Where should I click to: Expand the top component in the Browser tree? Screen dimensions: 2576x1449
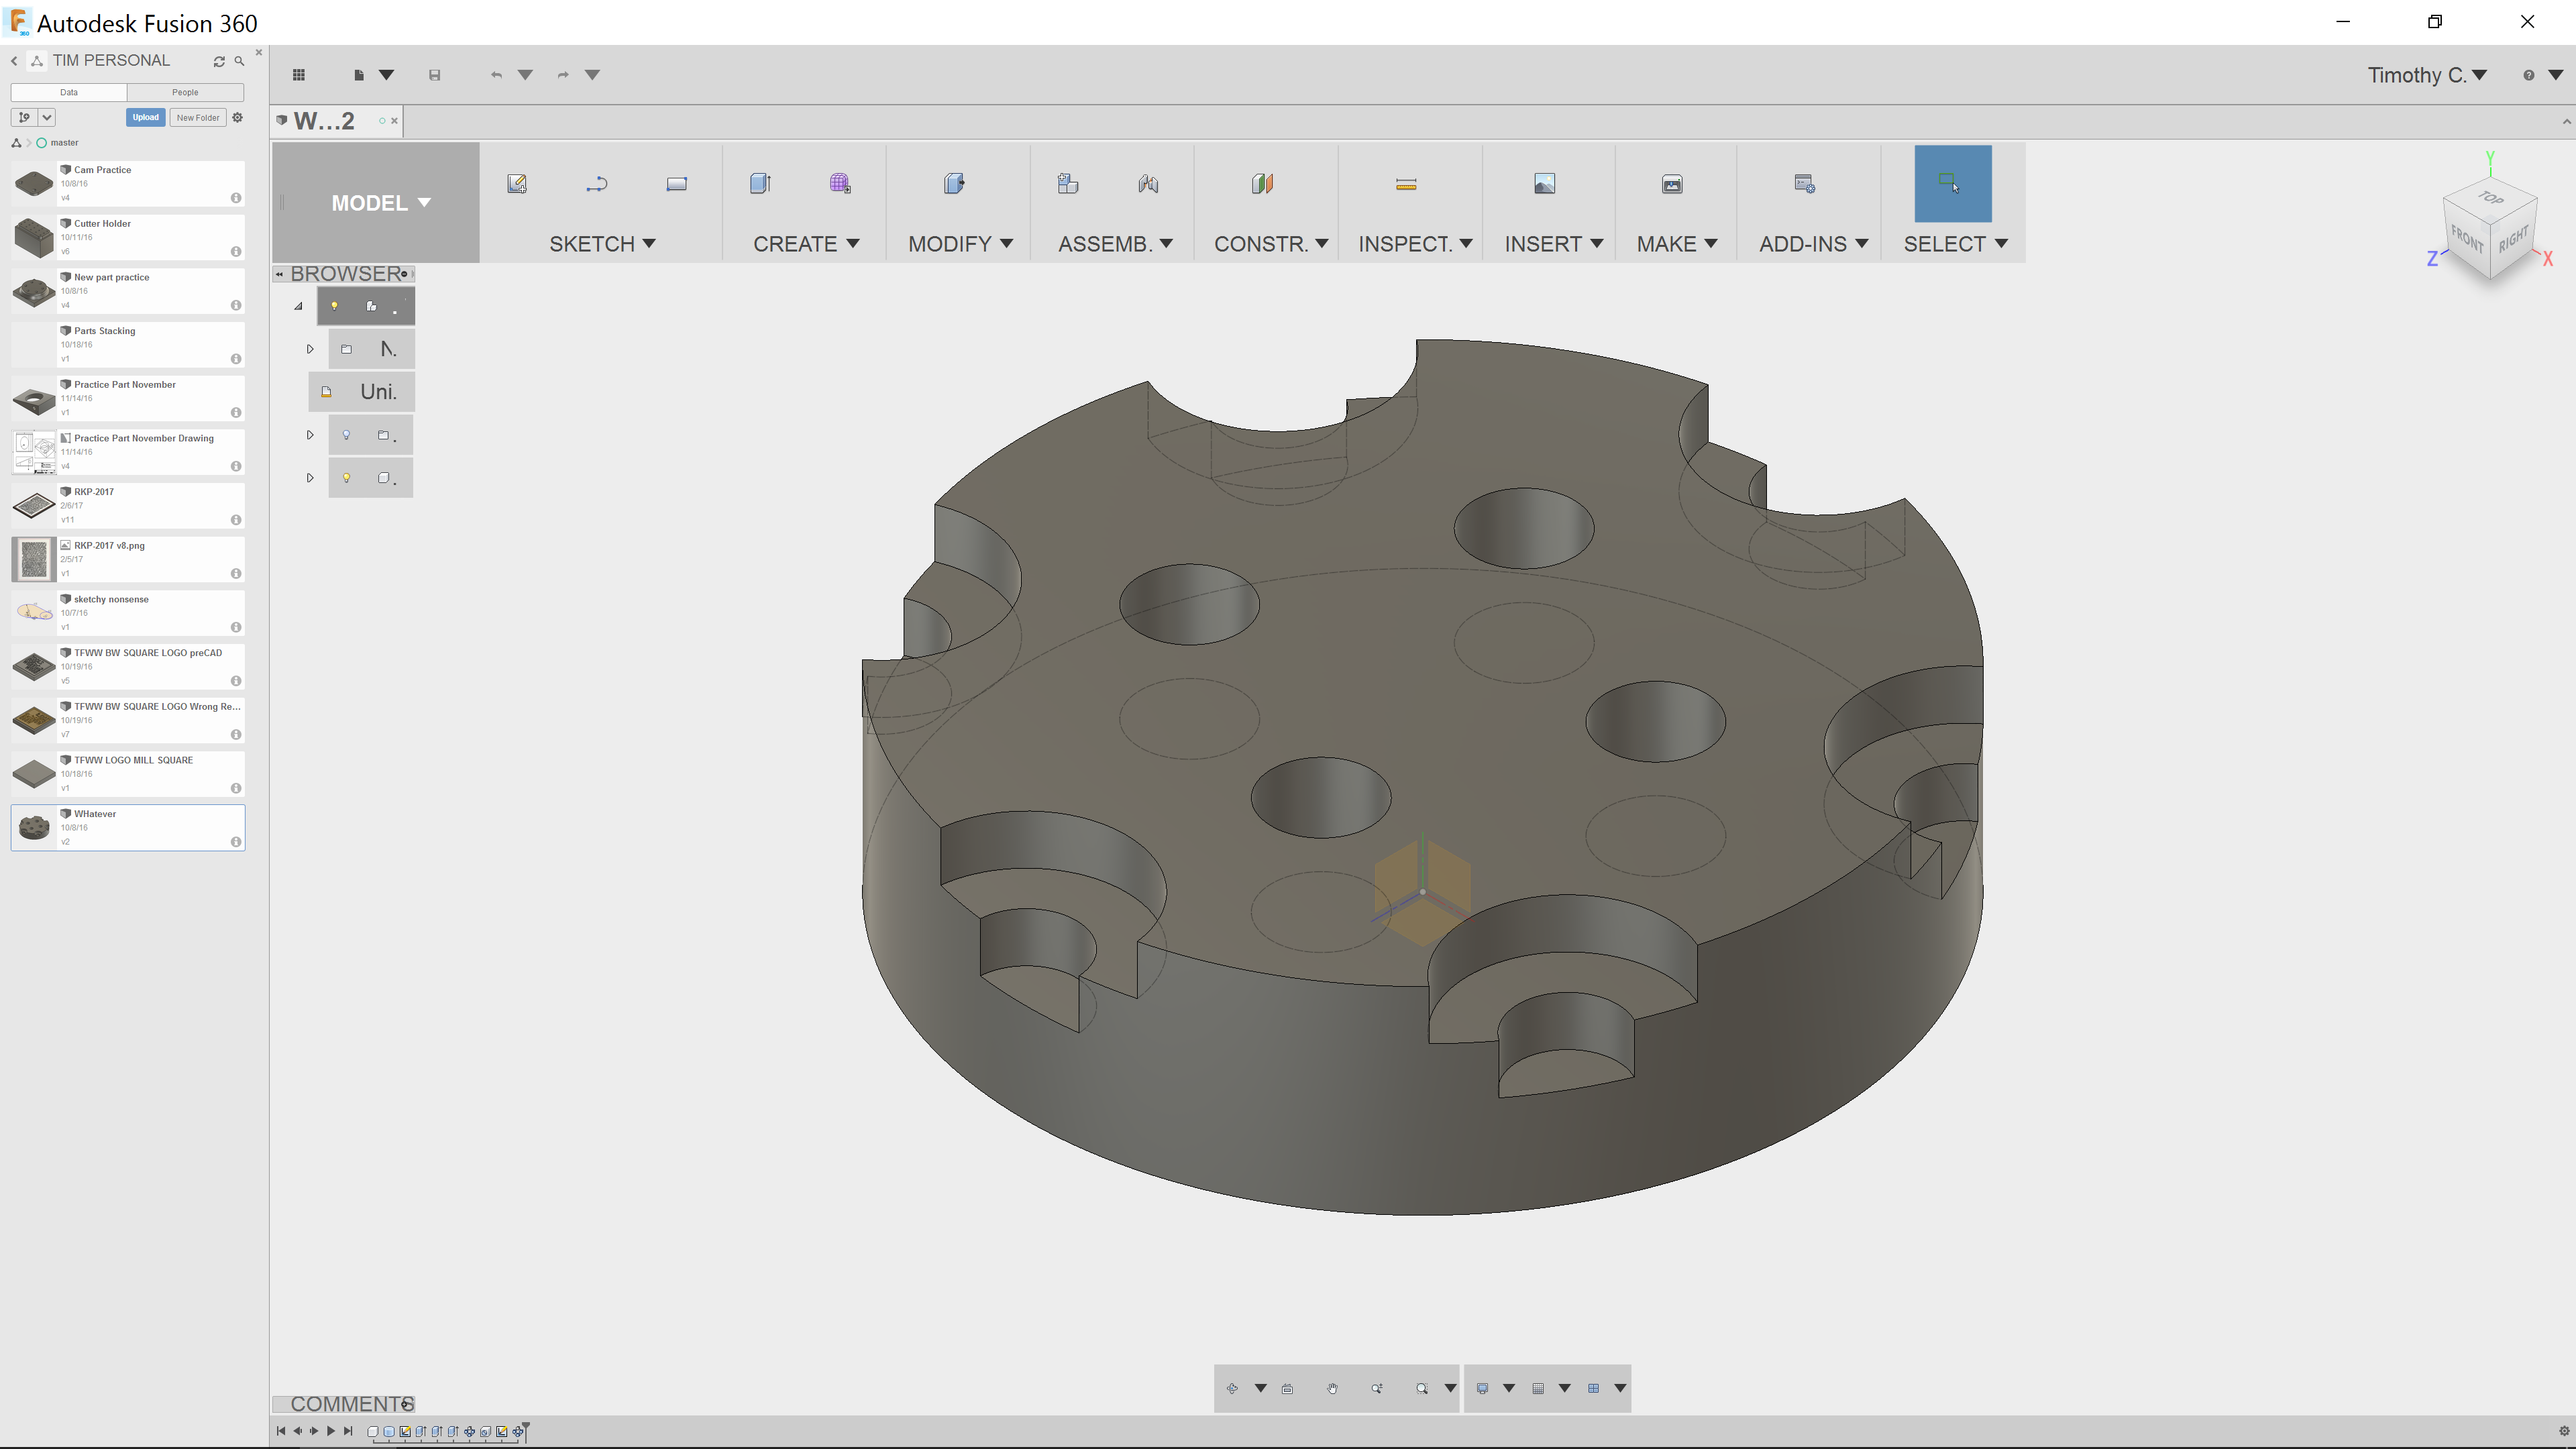(297, 306)
